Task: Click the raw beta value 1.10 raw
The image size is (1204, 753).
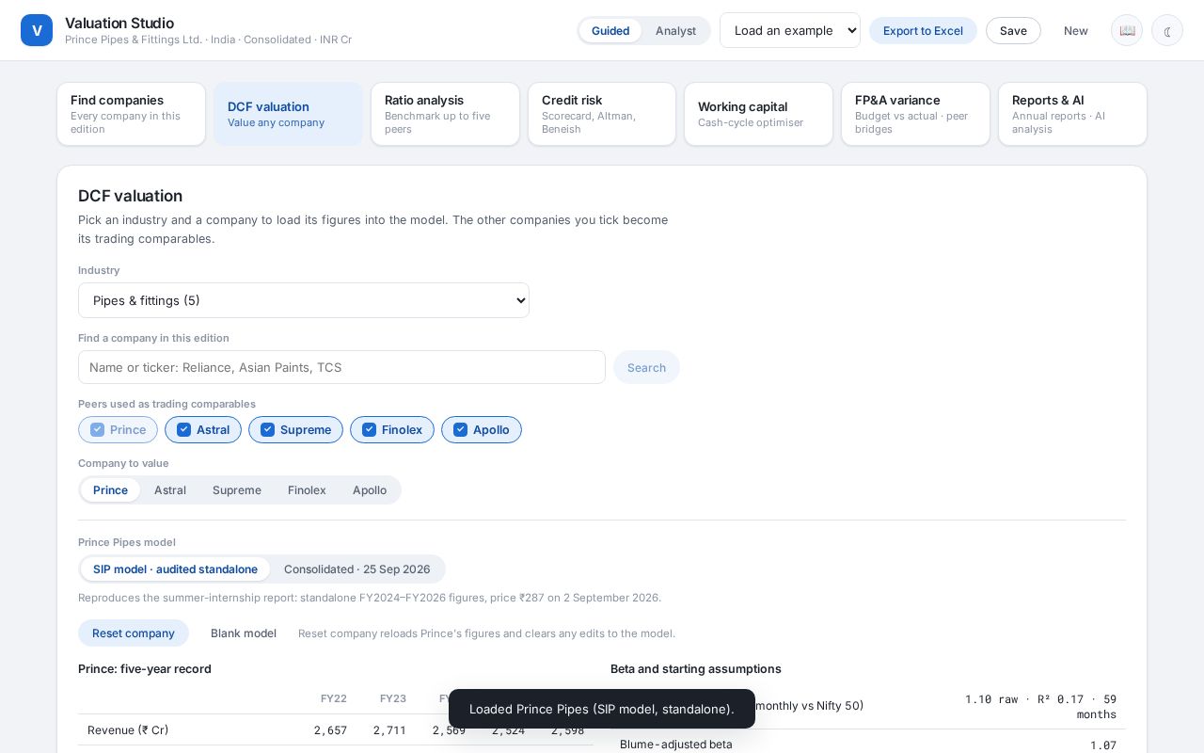Action: point(991,699)
